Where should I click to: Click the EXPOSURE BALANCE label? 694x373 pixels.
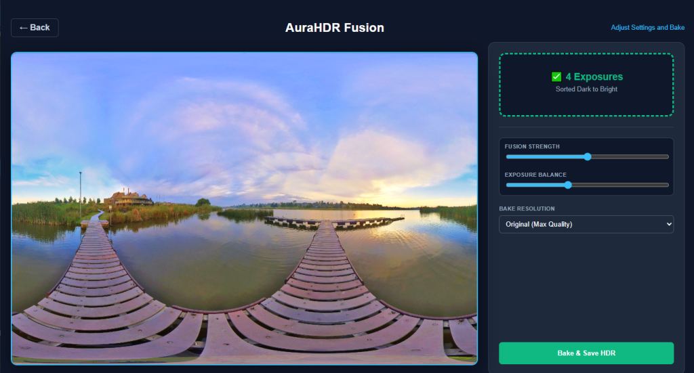coord(535,175)
